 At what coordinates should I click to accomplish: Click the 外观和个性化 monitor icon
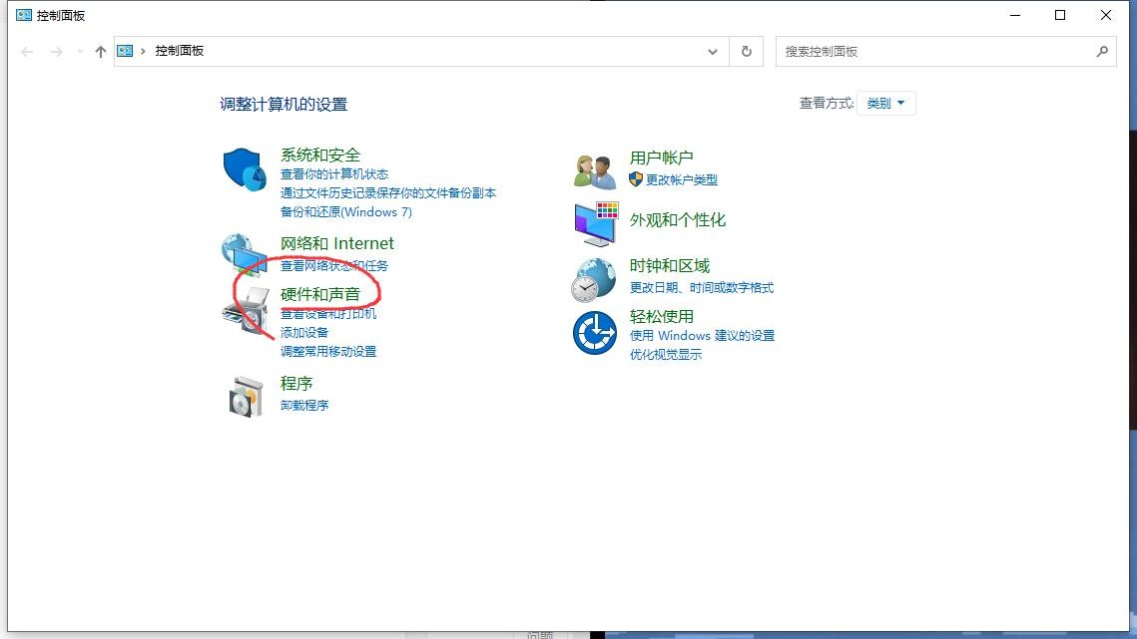(594, 224)
